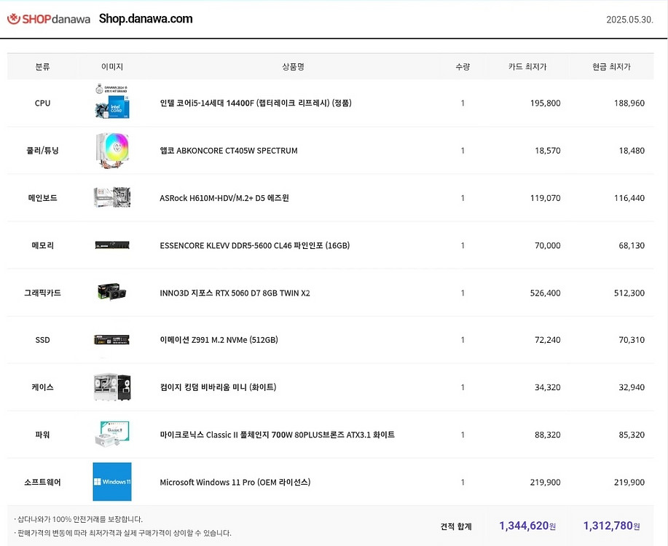Open product 인텔 코어i5-14세대 14400F
Viewport: 668px width, 546px height.
click(256, 103)
